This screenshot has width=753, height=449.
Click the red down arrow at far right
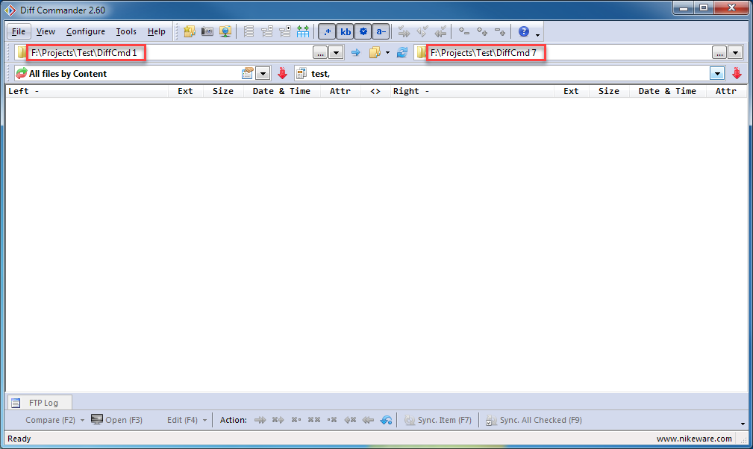point(737,73)
